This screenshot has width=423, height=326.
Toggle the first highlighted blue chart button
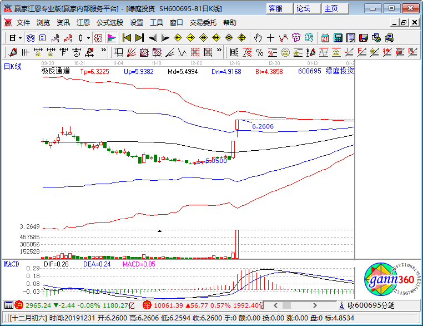[x=31, y=38]
